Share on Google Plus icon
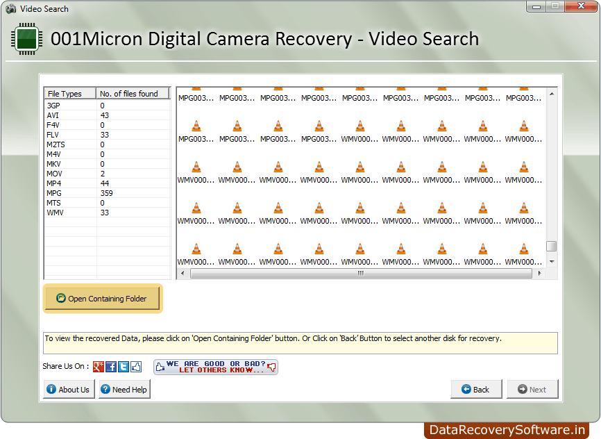601x439 pixels. [x=99, y=367]
